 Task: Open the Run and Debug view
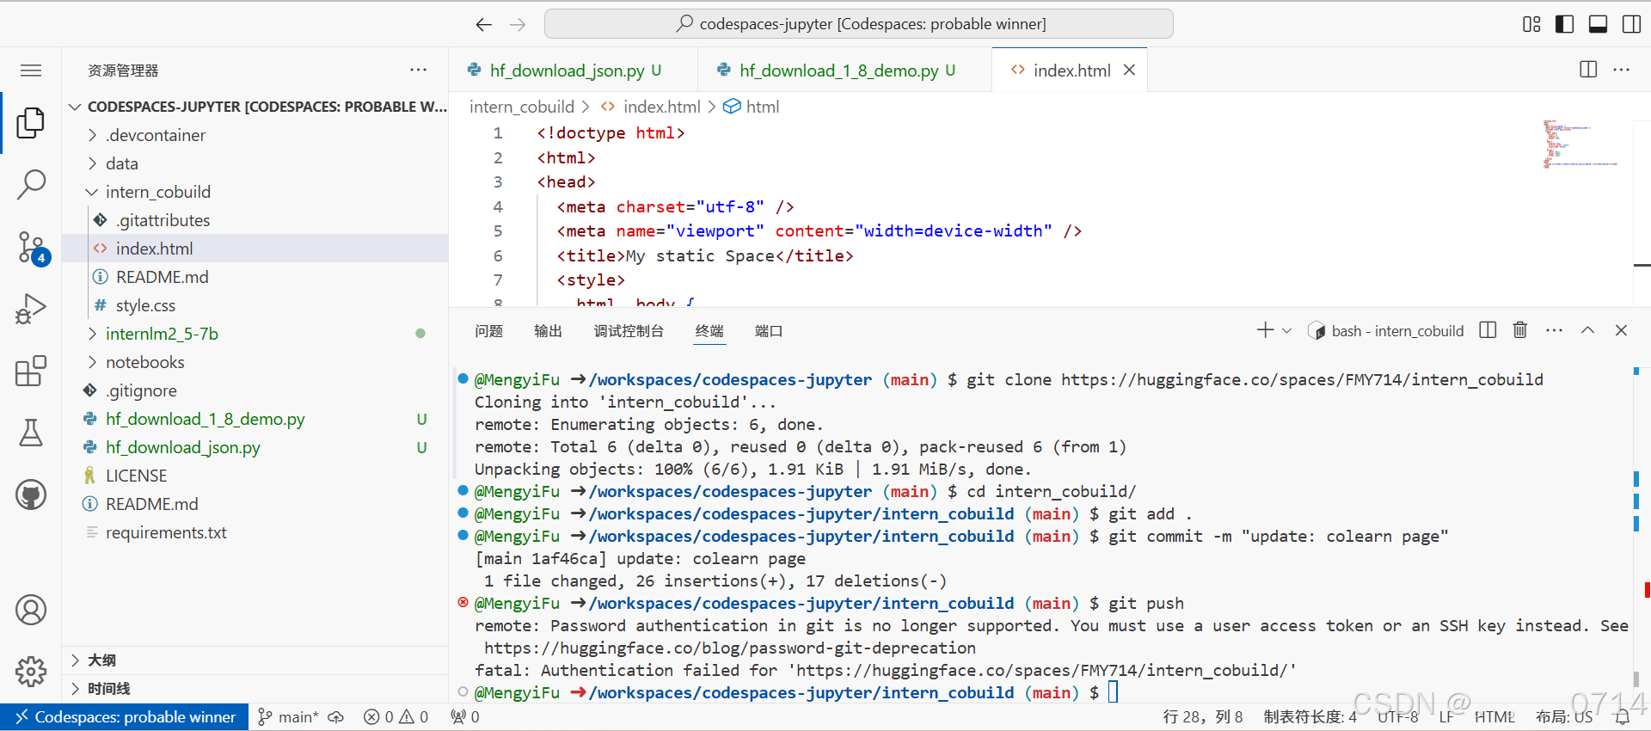[31, 309]
